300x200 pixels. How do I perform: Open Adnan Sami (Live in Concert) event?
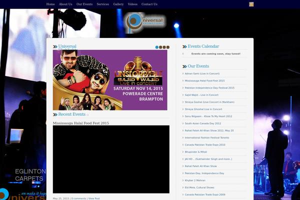[202, 73]
